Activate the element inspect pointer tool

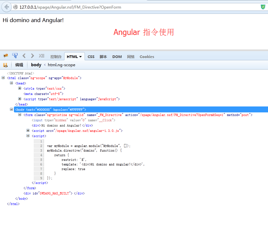tap(15, 56)
